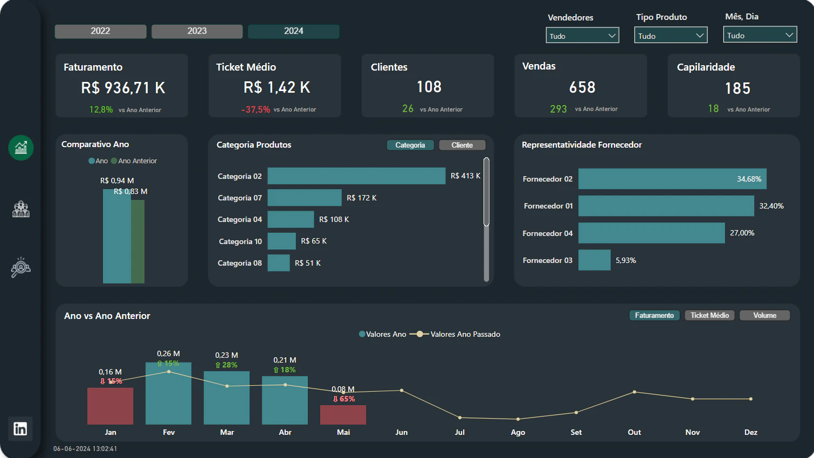Click the Categoria 02 bar
This screenshot has height=458, width=814.
point(356,176)
